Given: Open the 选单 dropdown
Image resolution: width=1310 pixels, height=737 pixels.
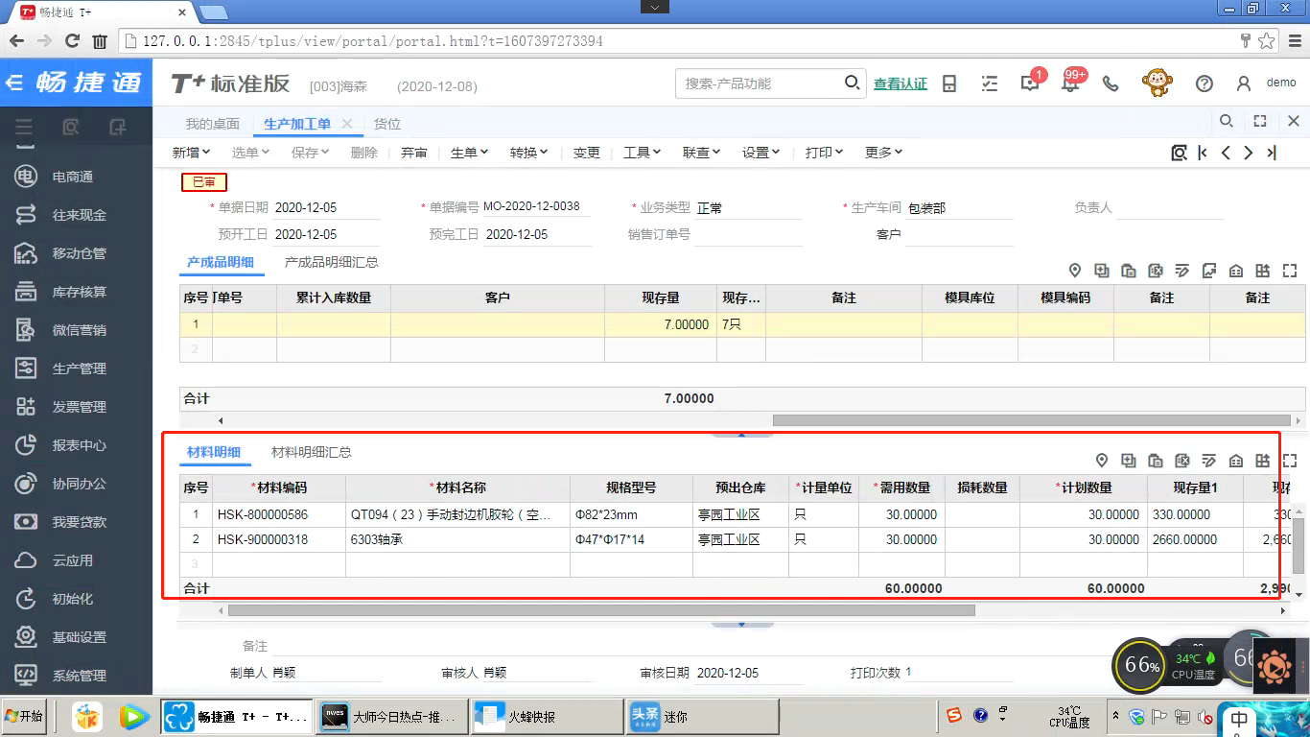Looking at the screenshot, I should [250, 153].
